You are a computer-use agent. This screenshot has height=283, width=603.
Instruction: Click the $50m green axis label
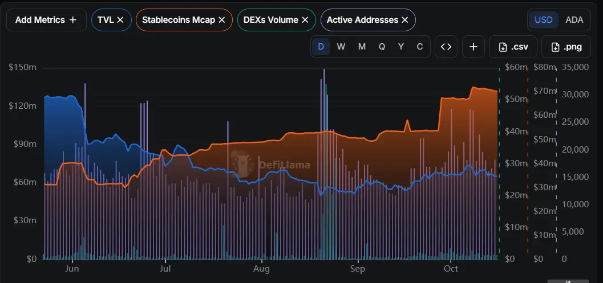click(x=516, y=100)
